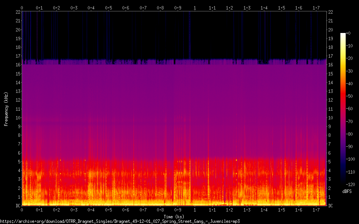
Task: Click the '1' tick on the bottom time axis
Action: coord(195,210)
